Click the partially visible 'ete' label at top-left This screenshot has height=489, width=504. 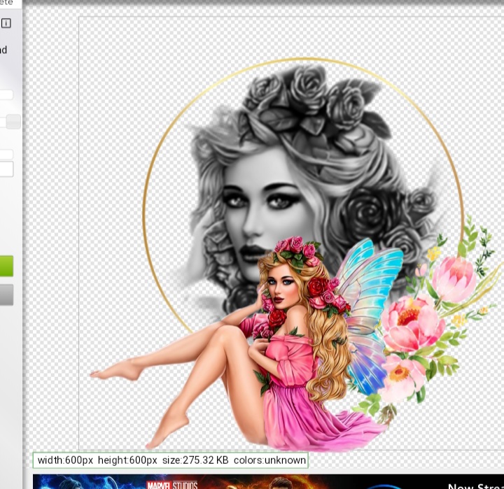[6, 3]
